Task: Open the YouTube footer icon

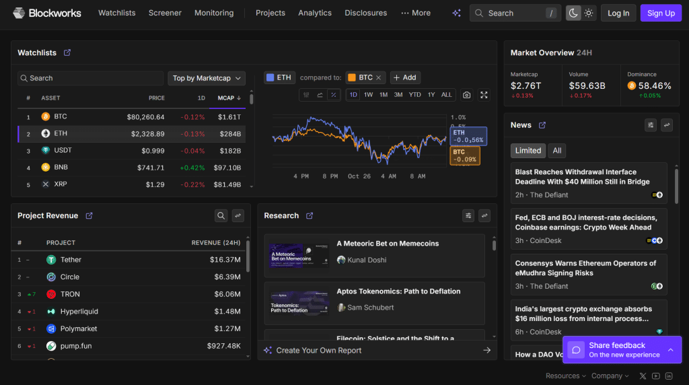Action: tap(656, 376)
